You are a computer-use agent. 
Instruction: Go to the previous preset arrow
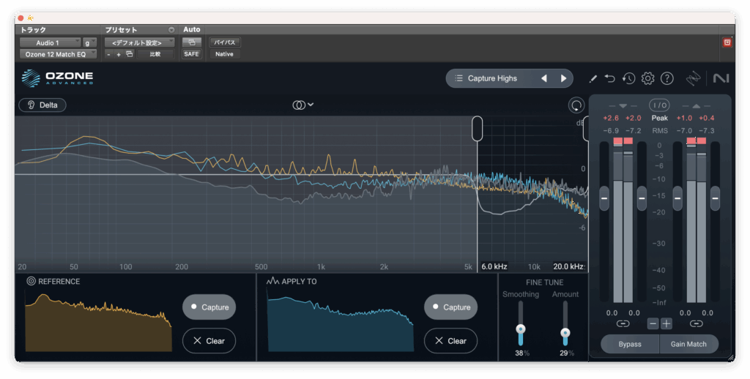(x=544, y=78)
